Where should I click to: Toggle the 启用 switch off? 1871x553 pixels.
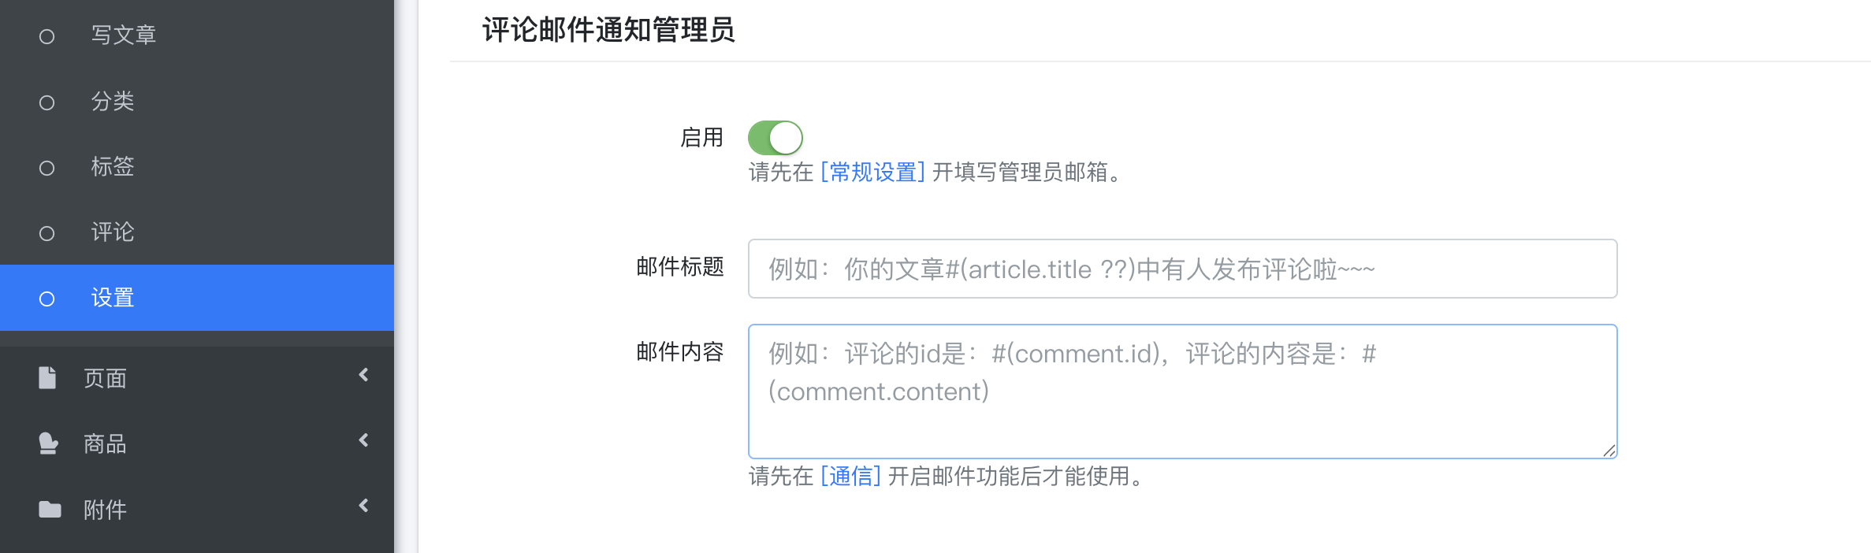(x=775, y=138)
